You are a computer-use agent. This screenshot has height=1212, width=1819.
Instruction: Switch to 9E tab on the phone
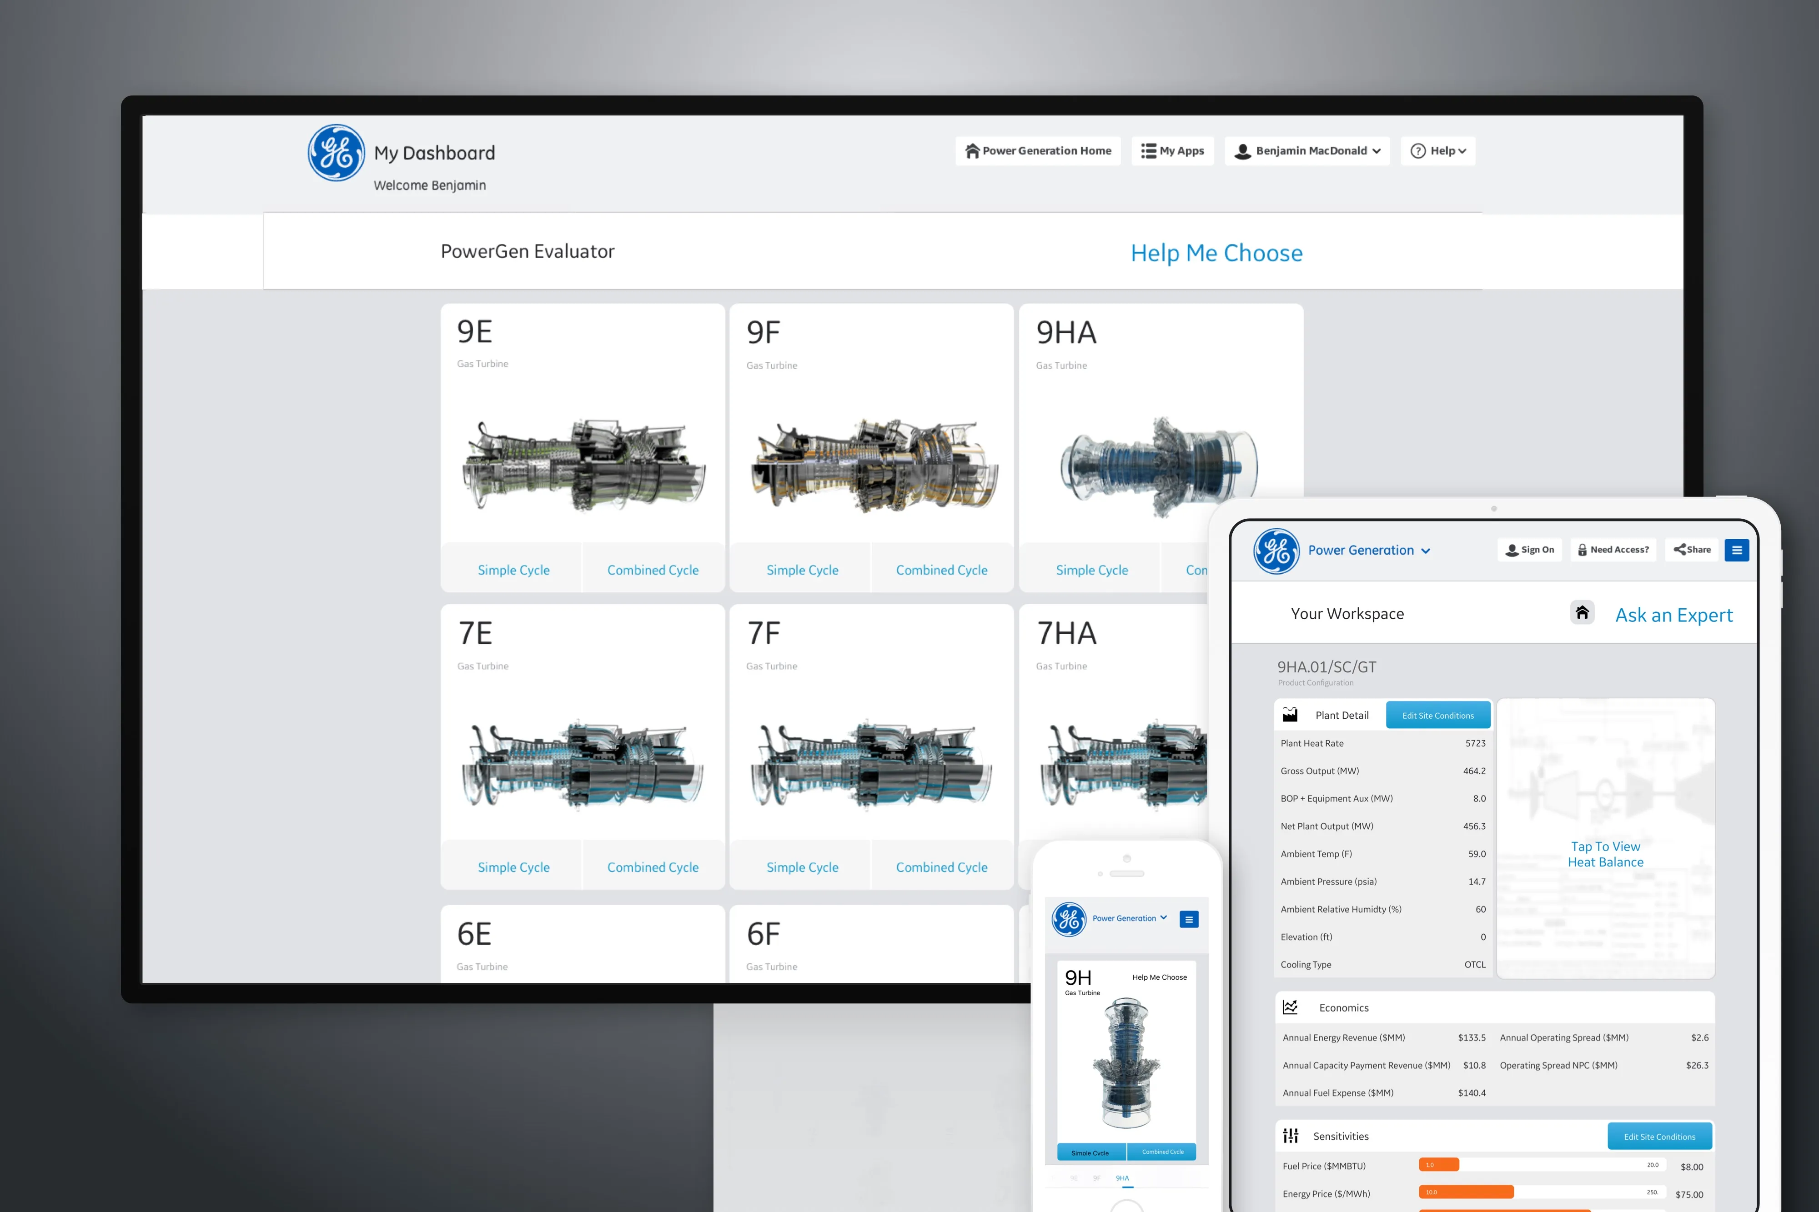(1074, 1178)
